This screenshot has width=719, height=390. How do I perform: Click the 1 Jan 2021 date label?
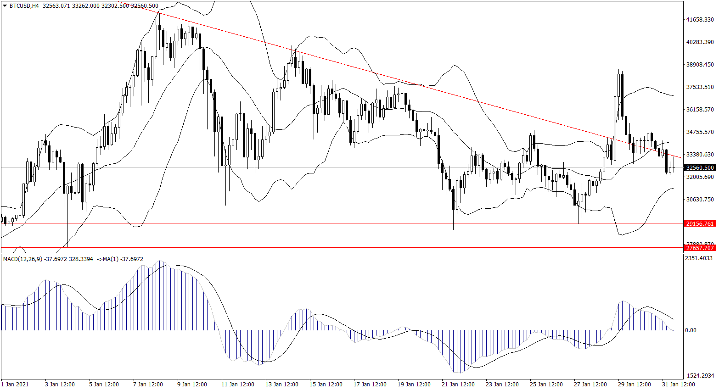(15, 384)
